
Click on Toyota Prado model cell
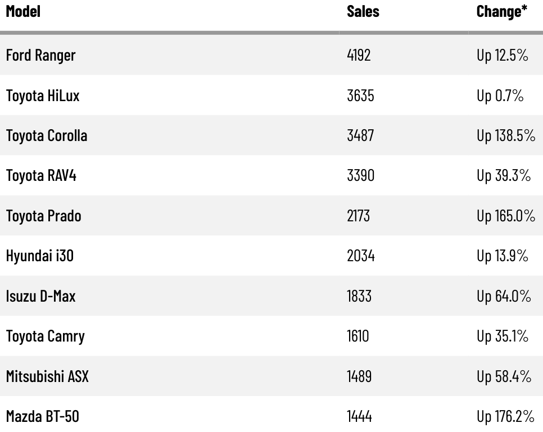click(x=44, y=216)
